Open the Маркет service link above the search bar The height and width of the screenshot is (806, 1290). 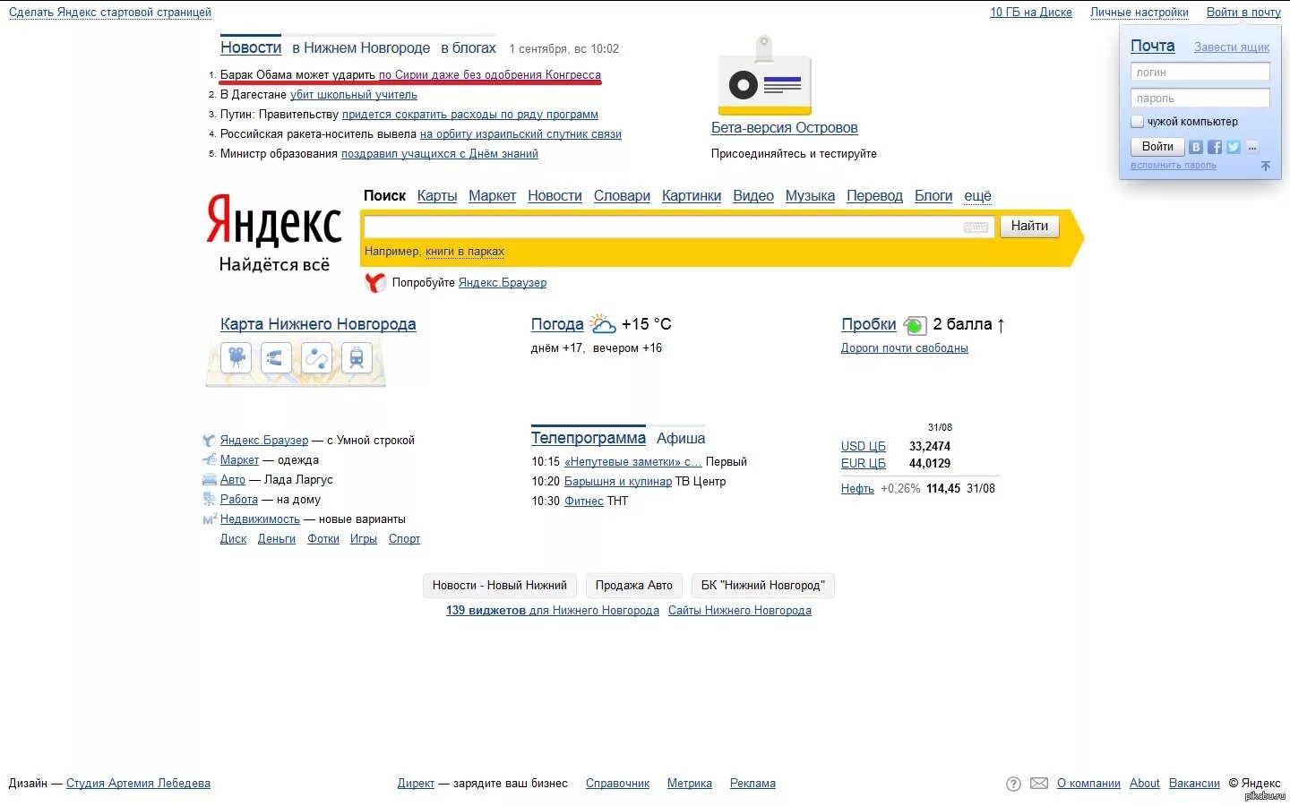[492, 196]
